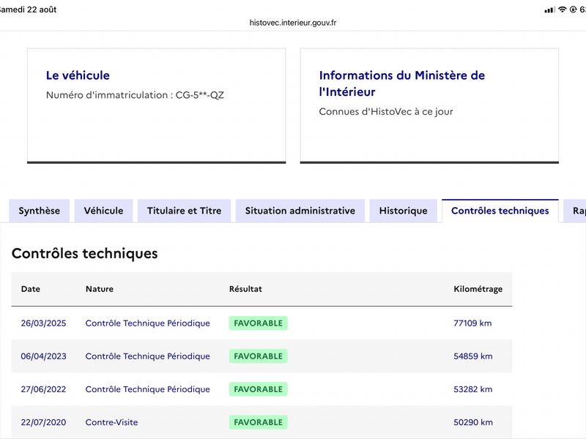The image size is (586, 439).
Task: Click the Résultat column header
Action: click(x=245, y=289)
